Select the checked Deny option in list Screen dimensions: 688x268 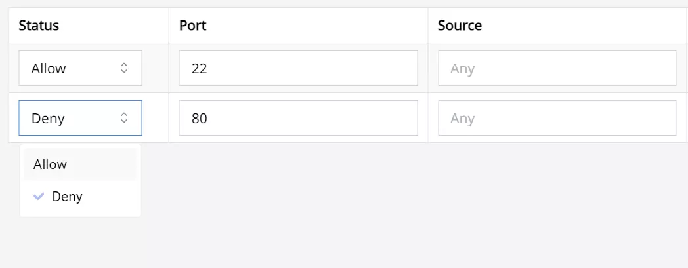pyautogui.click(x=67, y=197)
